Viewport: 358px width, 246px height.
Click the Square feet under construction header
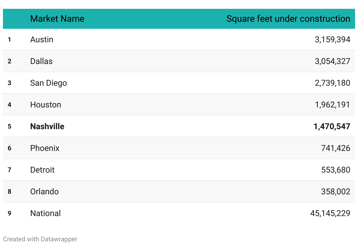coord(288,19)
